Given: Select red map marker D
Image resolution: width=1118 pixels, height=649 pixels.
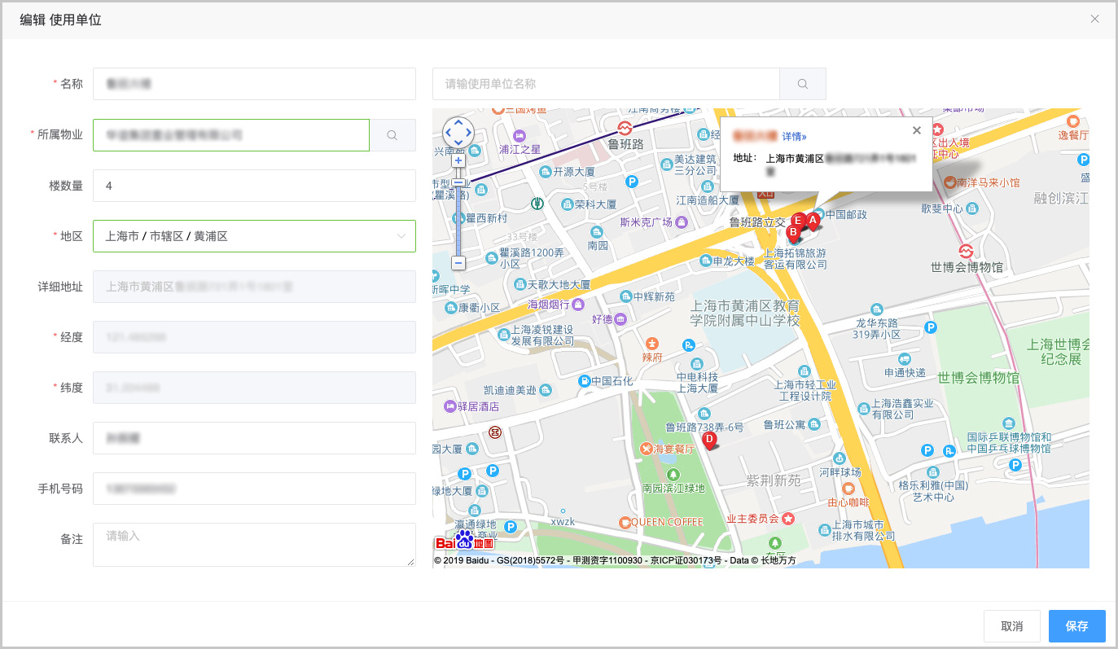Looking at the screenshot, I should point(710,441).
